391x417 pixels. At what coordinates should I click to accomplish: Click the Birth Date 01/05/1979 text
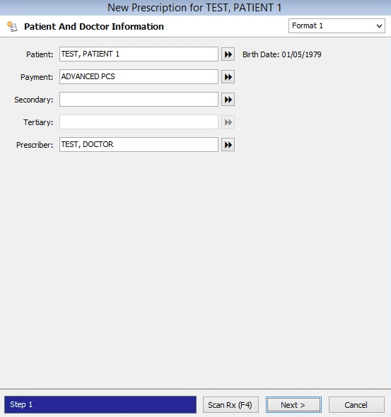coord(282,54)
